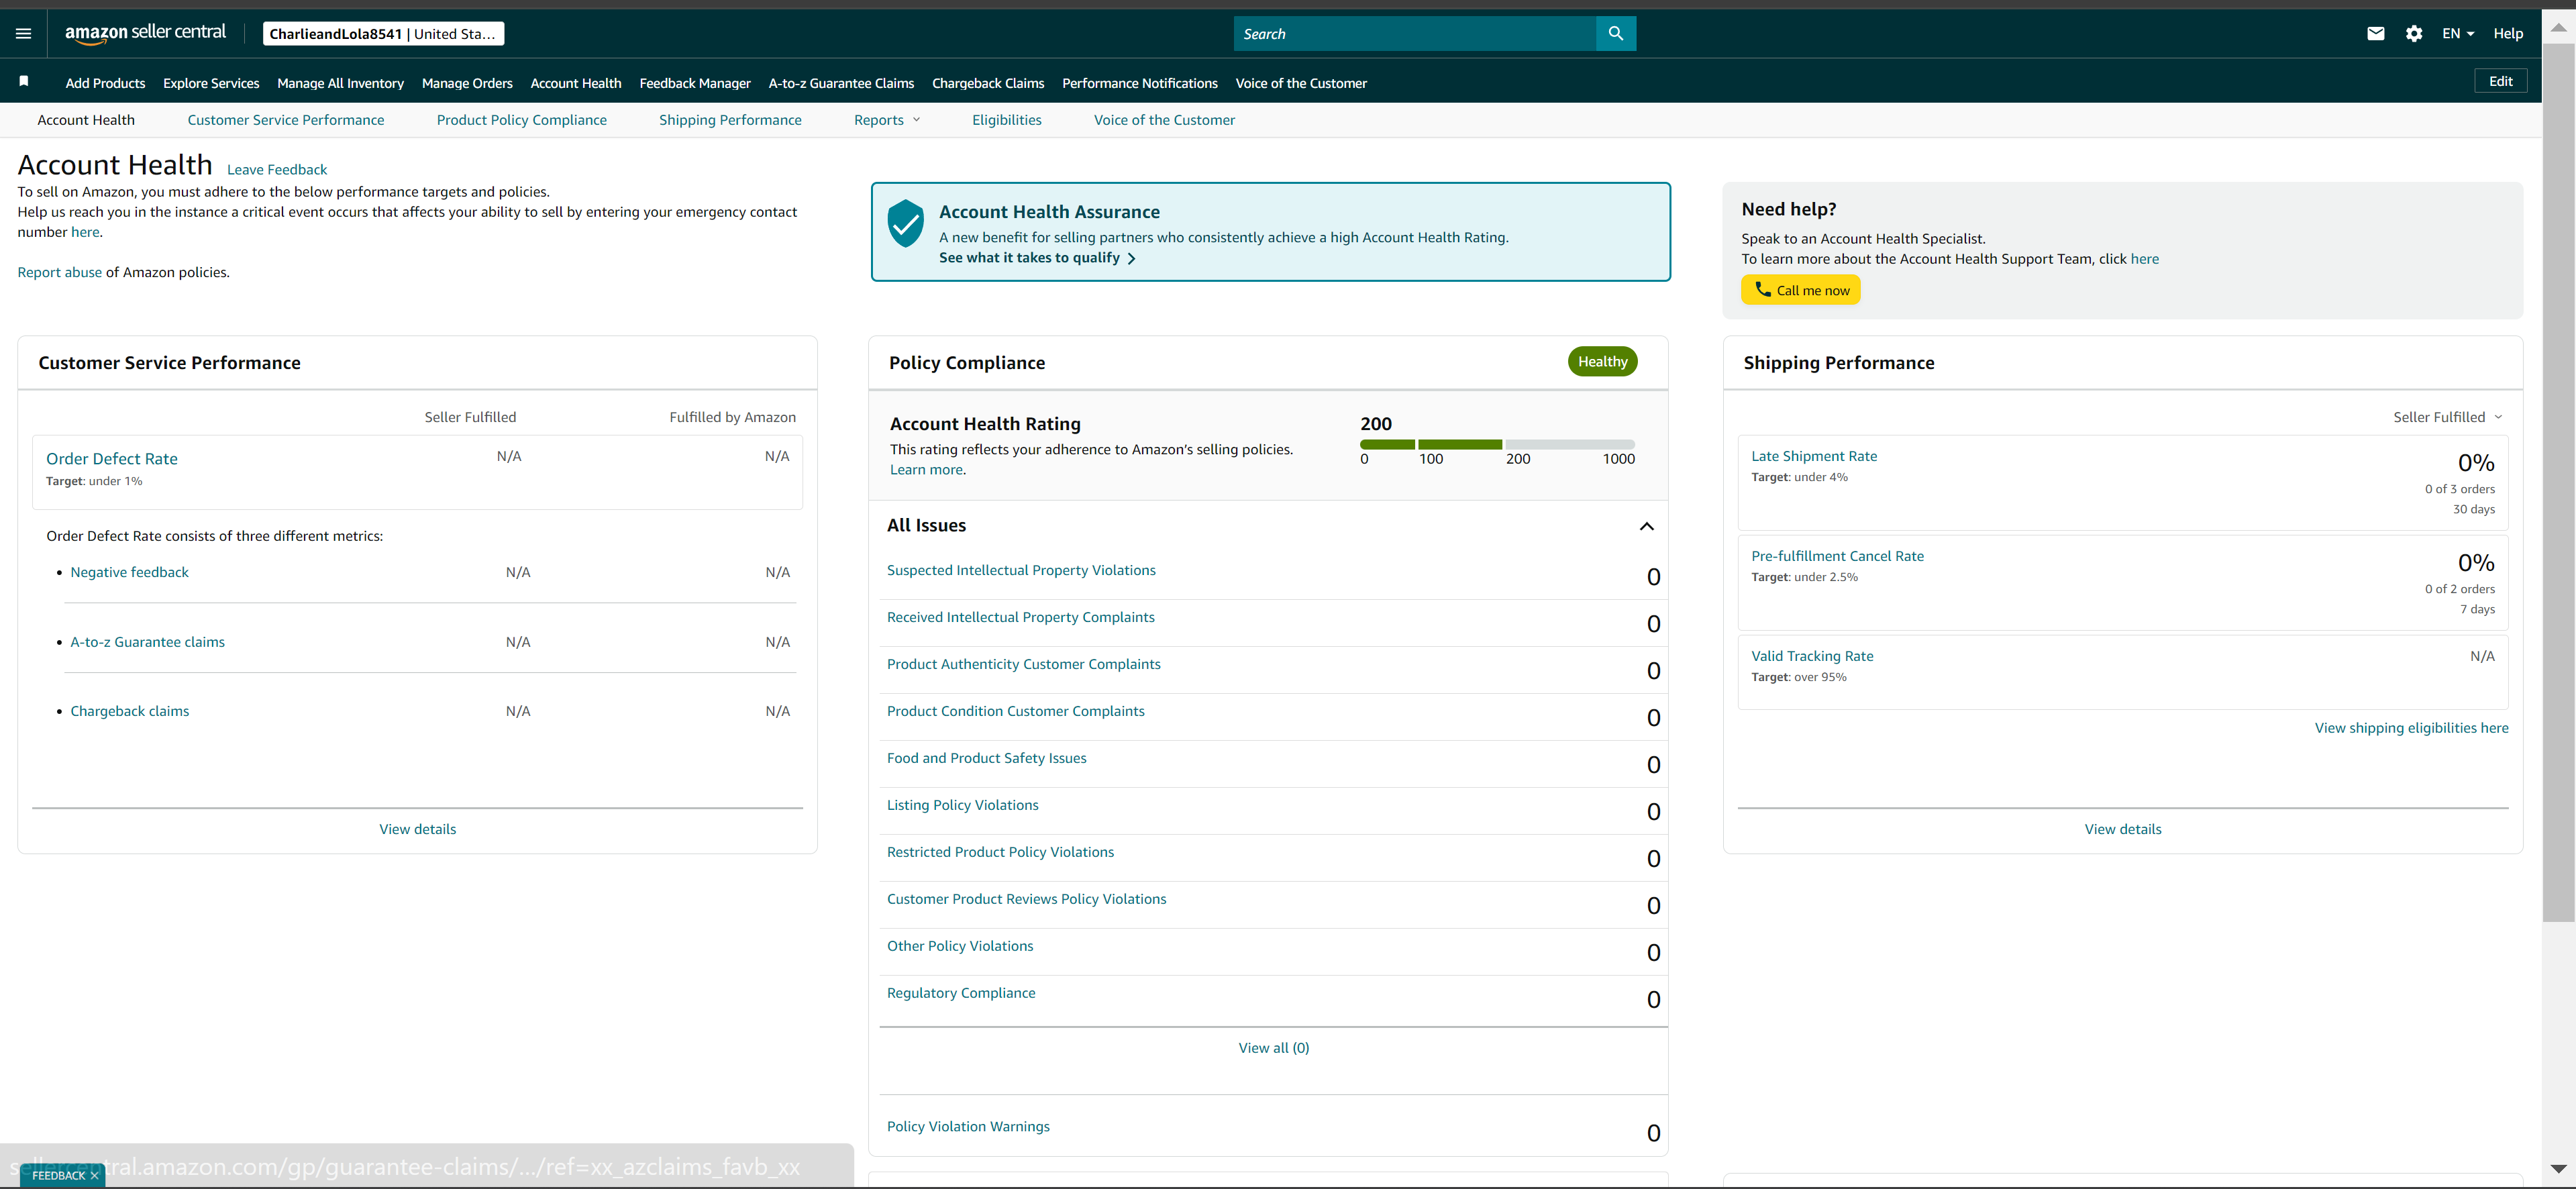Open A-to-z Guarantee Claims in favorites bar
This screenshot has width=2576, height=1189.
841,83
